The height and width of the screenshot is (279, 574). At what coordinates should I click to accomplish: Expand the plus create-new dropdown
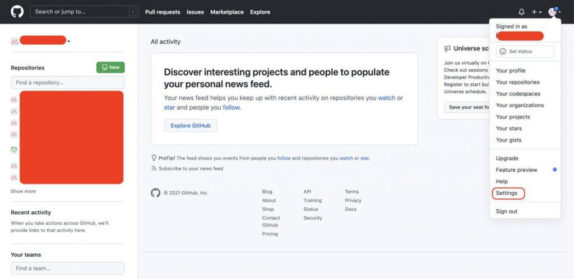536,12
